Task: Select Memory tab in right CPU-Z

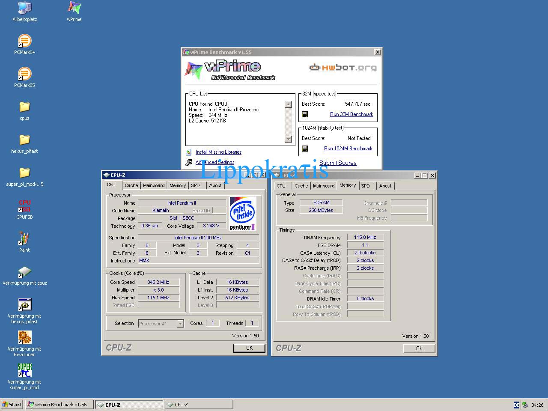Action: click(x=348, y=185)
